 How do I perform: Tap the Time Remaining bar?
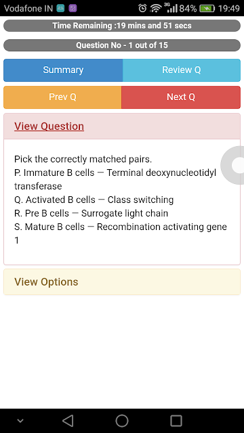pos(122,26)
